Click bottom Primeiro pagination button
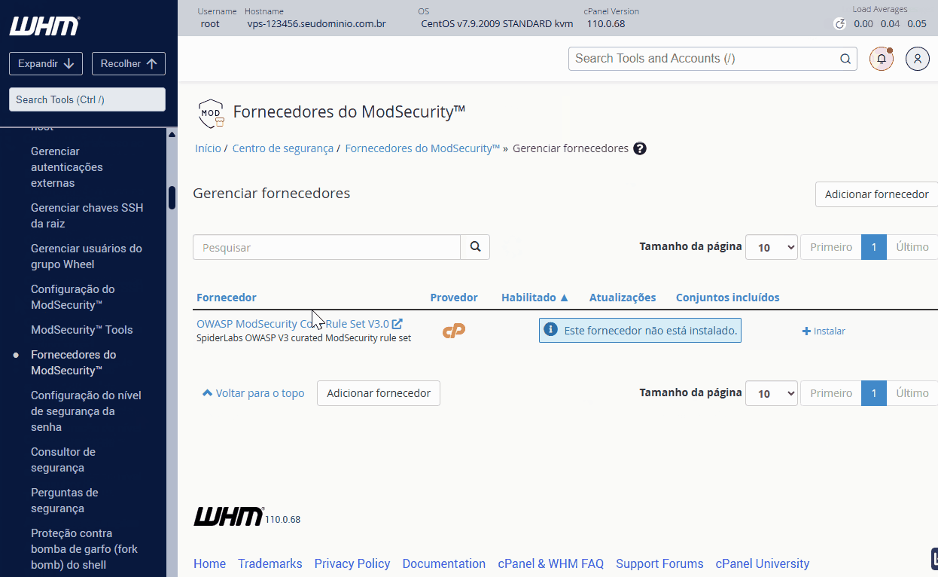 coord(831,393)
